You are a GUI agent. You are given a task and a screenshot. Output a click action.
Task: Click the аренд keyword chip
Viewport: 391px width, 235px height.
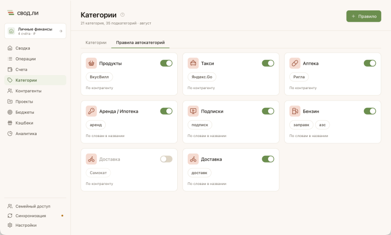click(96, 125)
